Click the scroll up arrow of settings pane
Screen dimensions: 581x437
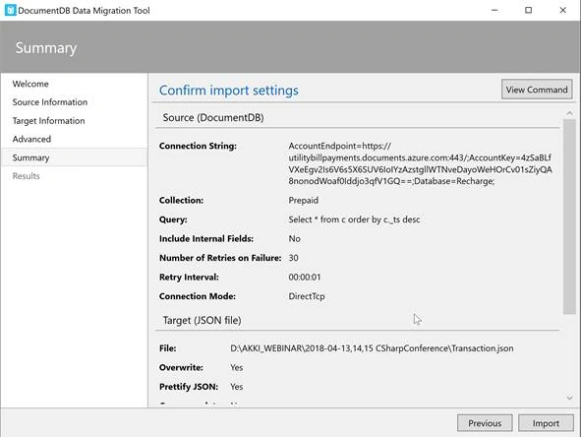pyautogui.click(x=569, y=113)
